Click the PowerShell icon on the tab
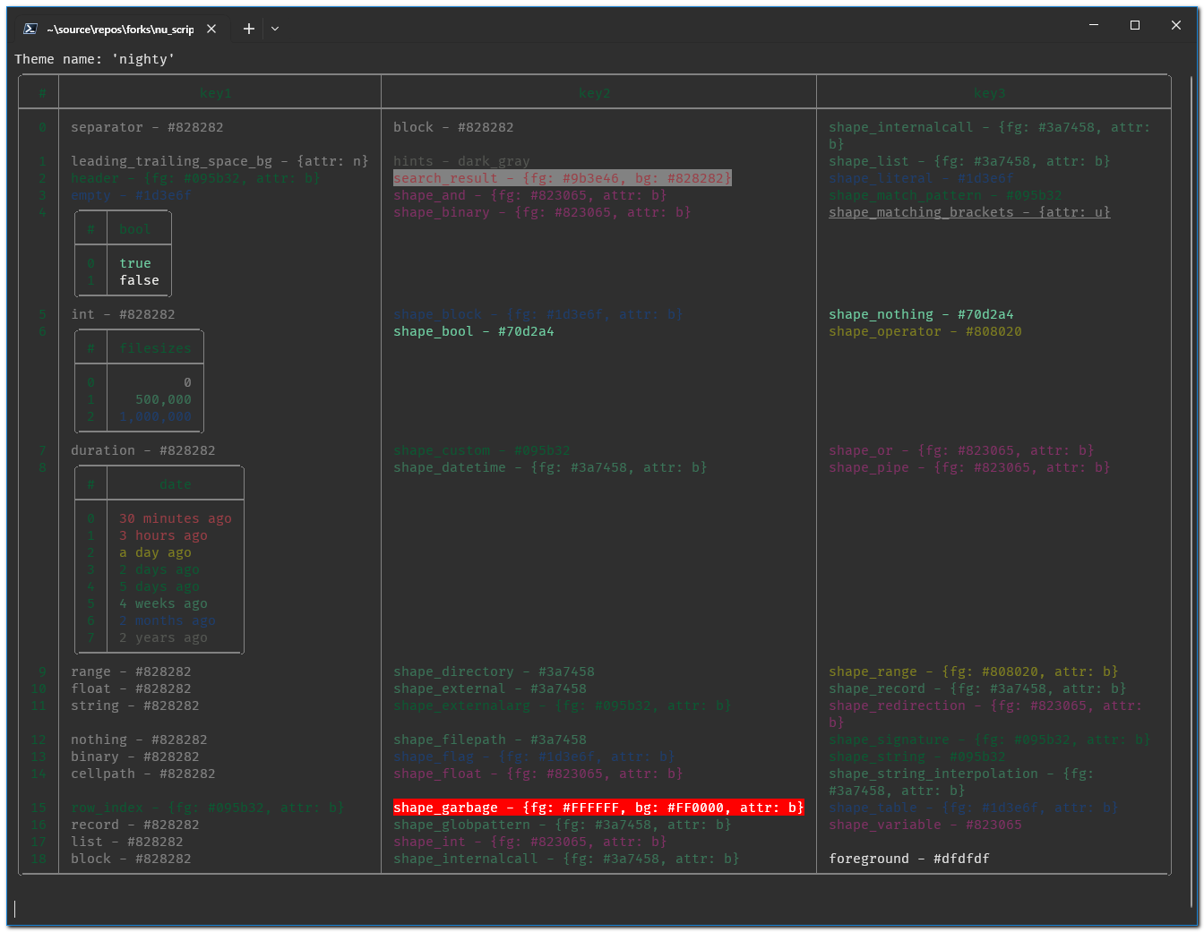 pos(30,29)
